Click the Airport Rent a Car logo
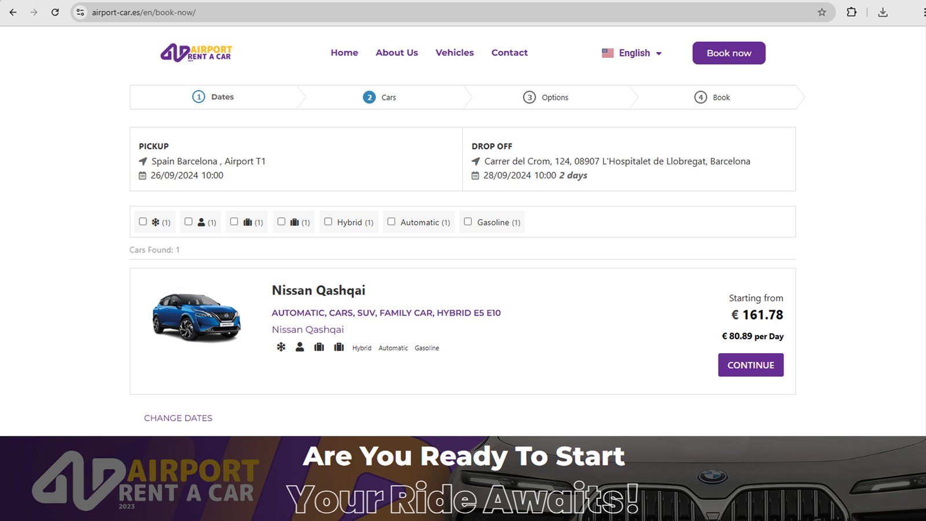The height and width of the screenshot is (521, 926). pos(196,53)
